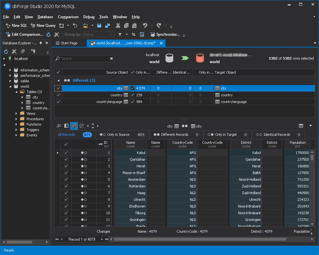The height and width of the screenshot is (255, 319).
Task: Click the generate comparison report icon
Action: 142,34
